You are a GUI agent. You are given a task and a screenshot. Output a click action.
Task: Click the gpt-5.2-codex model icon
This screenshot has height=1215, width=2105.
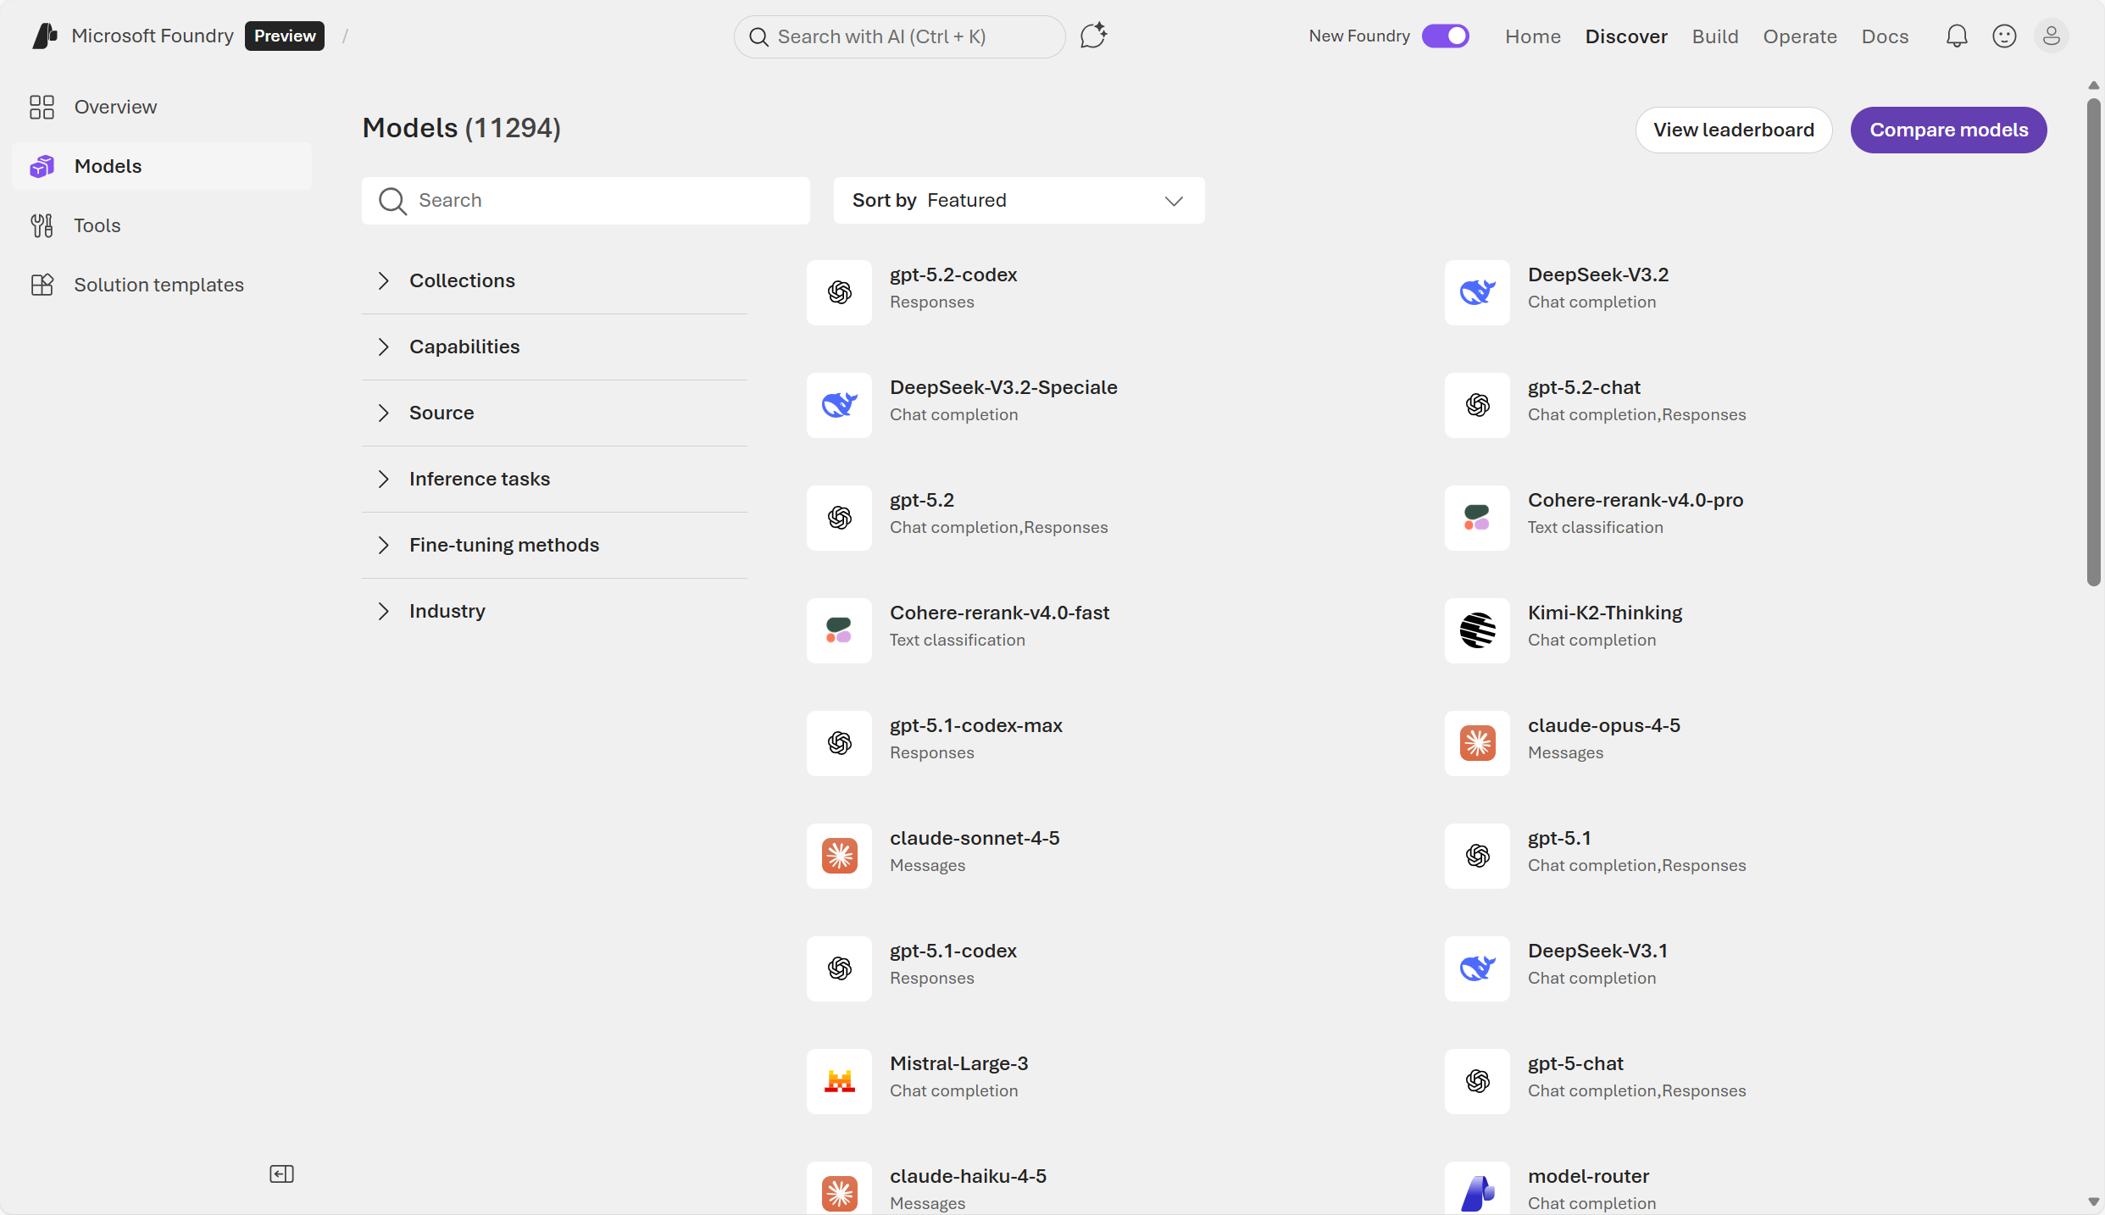(839, 292)
